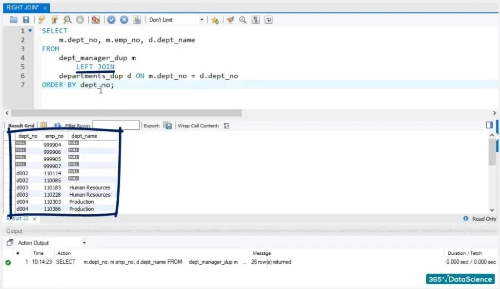Viewport: 500px width, 289px height.
Task: Run Explain on the statement with the magnifier-bolt icon
Action: click(x=67, y=20)
